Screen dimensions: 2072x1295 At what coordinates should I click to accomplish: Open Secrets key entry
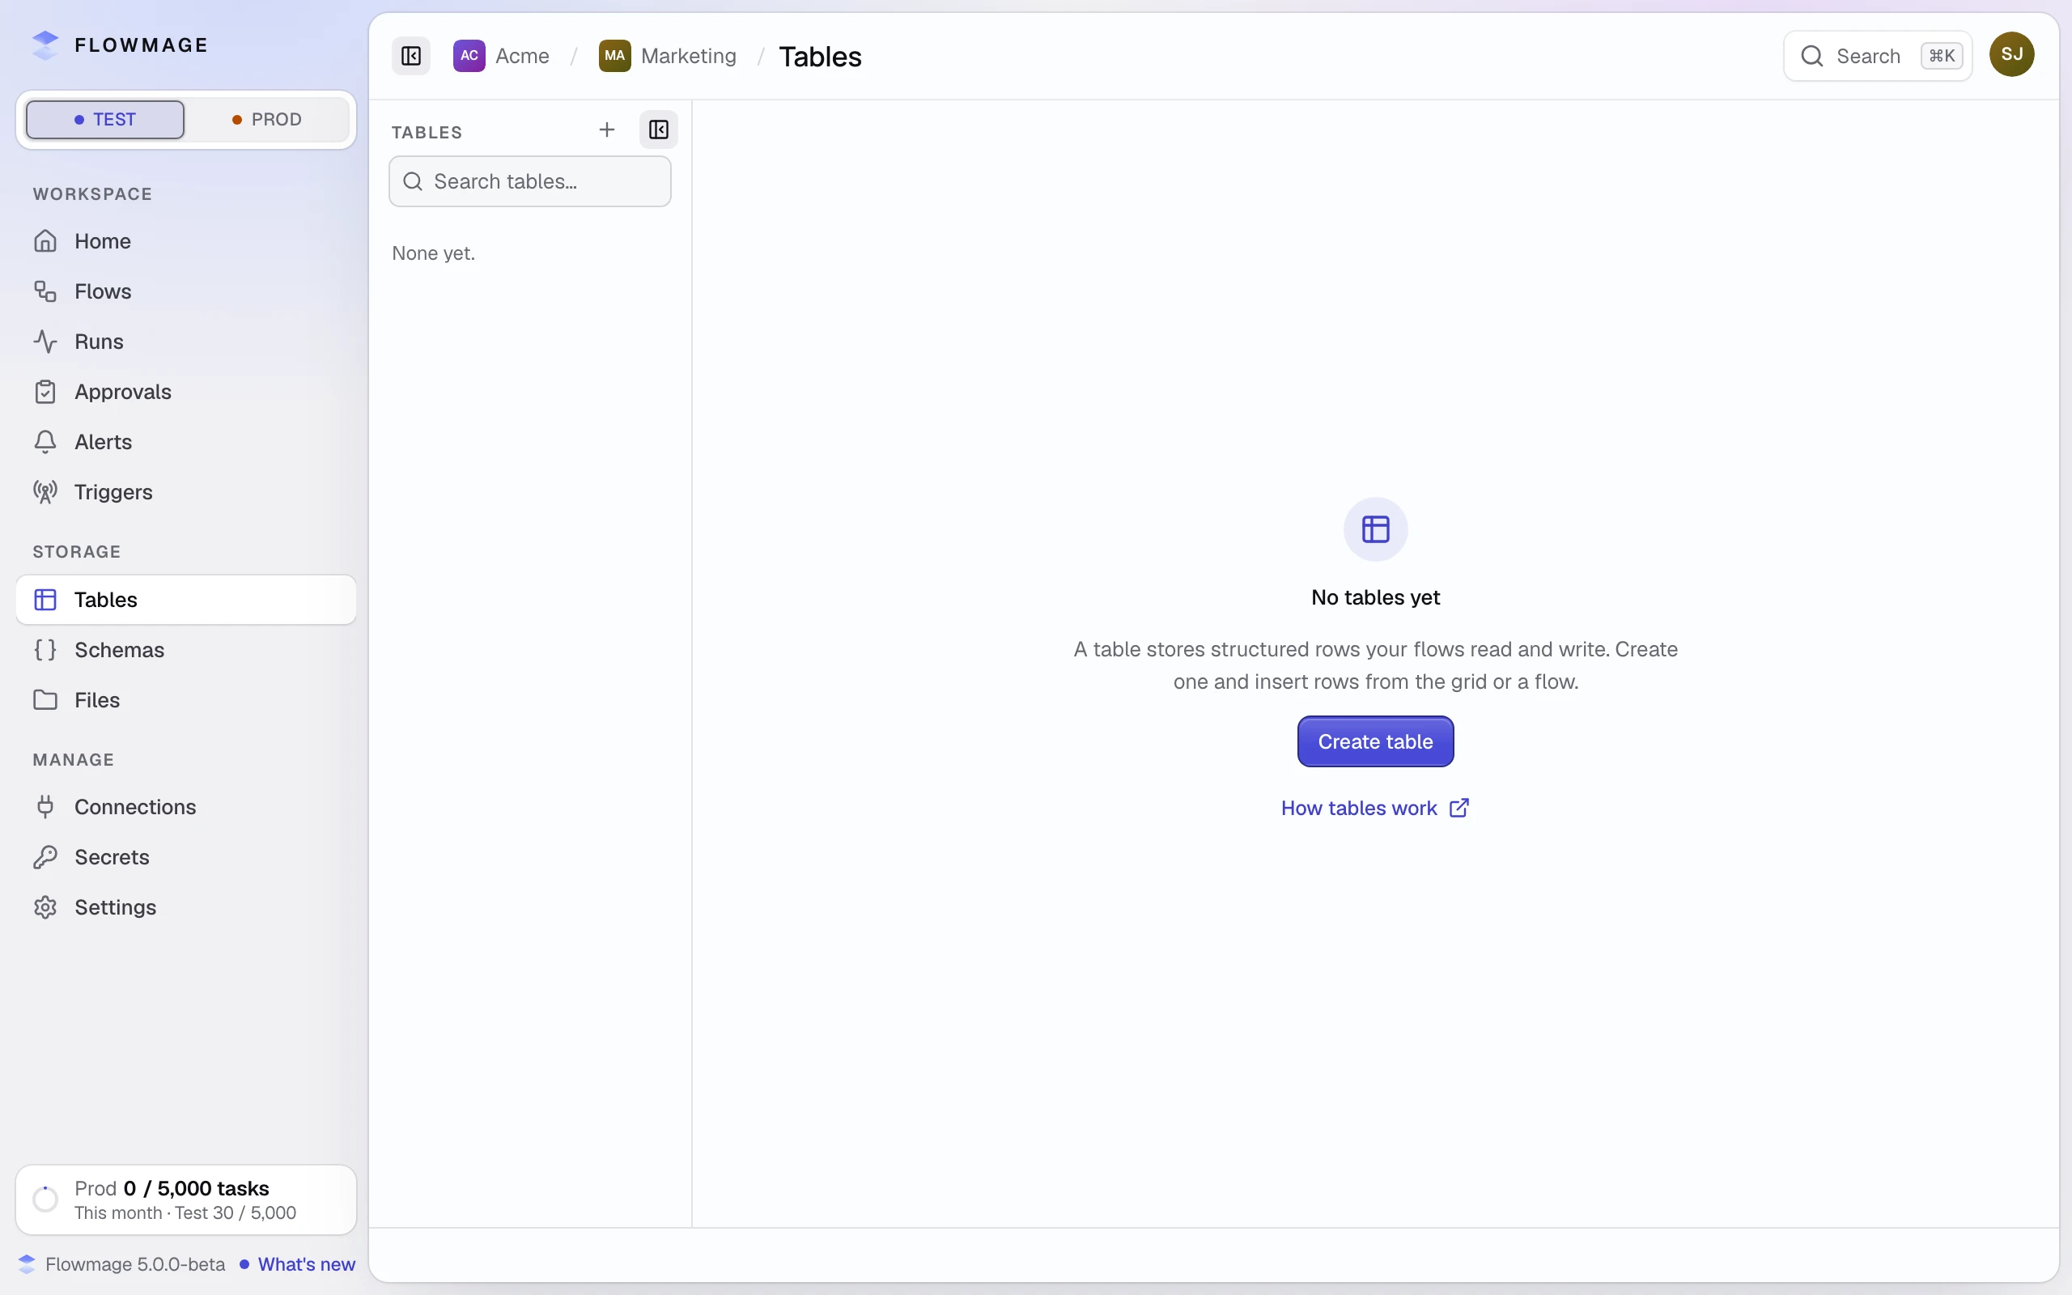[186, 857]
